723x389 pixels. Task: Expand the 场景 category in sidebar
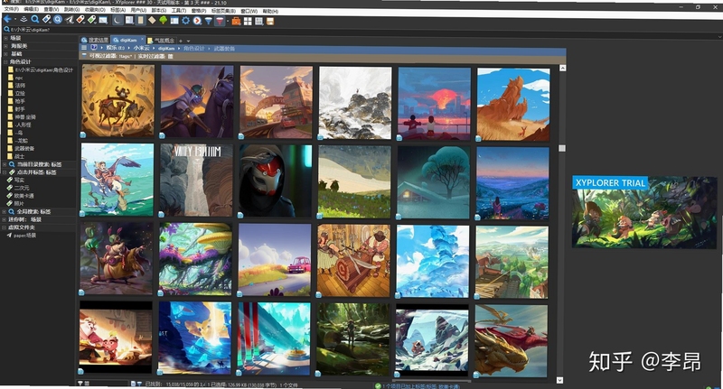click(x=5, y=38)
